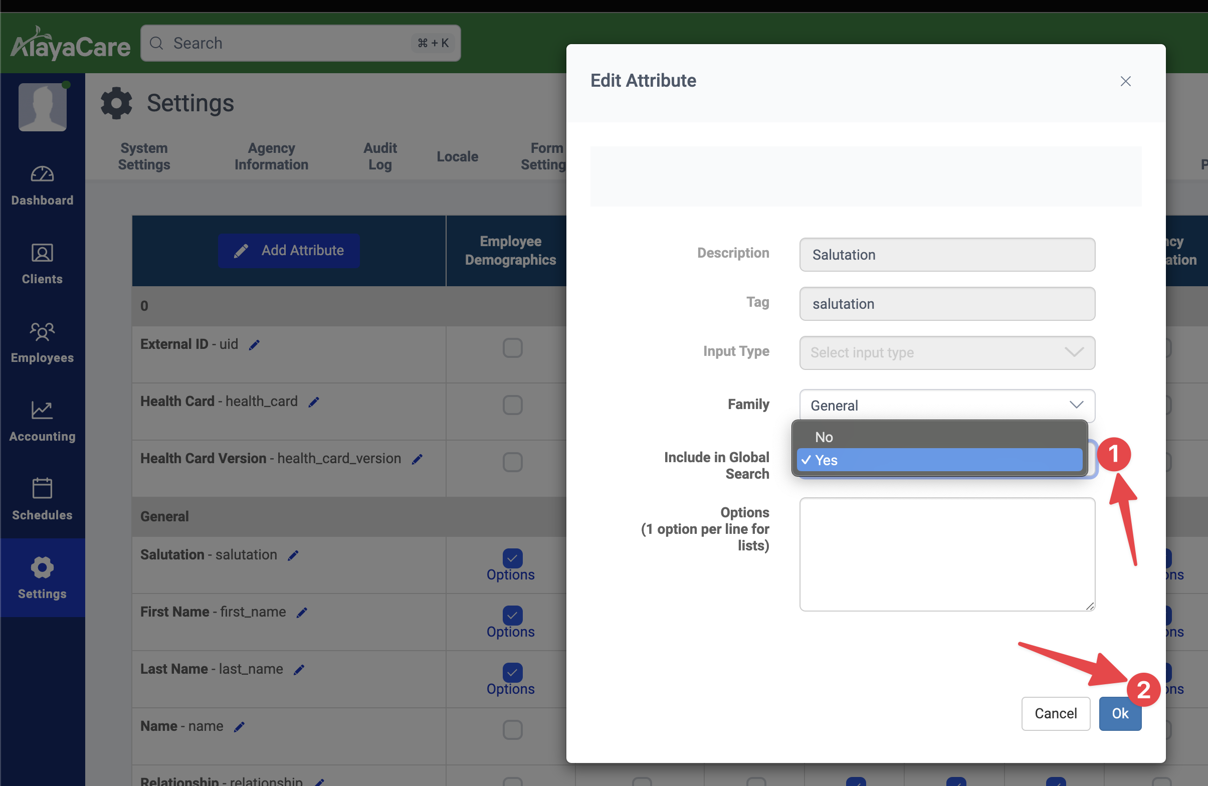The height and width of the screenshot is (786, 1208).
Task: Edit the Health Card Version attribute
Action: point(417,460)
